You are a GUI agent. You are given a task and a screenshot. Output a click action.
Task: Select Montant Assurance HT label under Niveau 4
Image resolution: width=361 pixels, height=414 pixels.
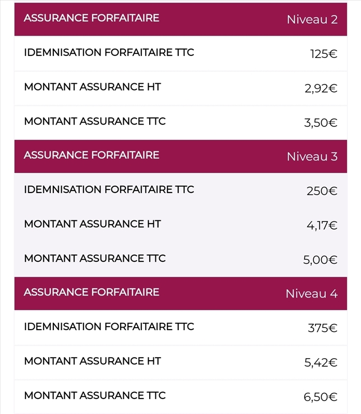92,361
